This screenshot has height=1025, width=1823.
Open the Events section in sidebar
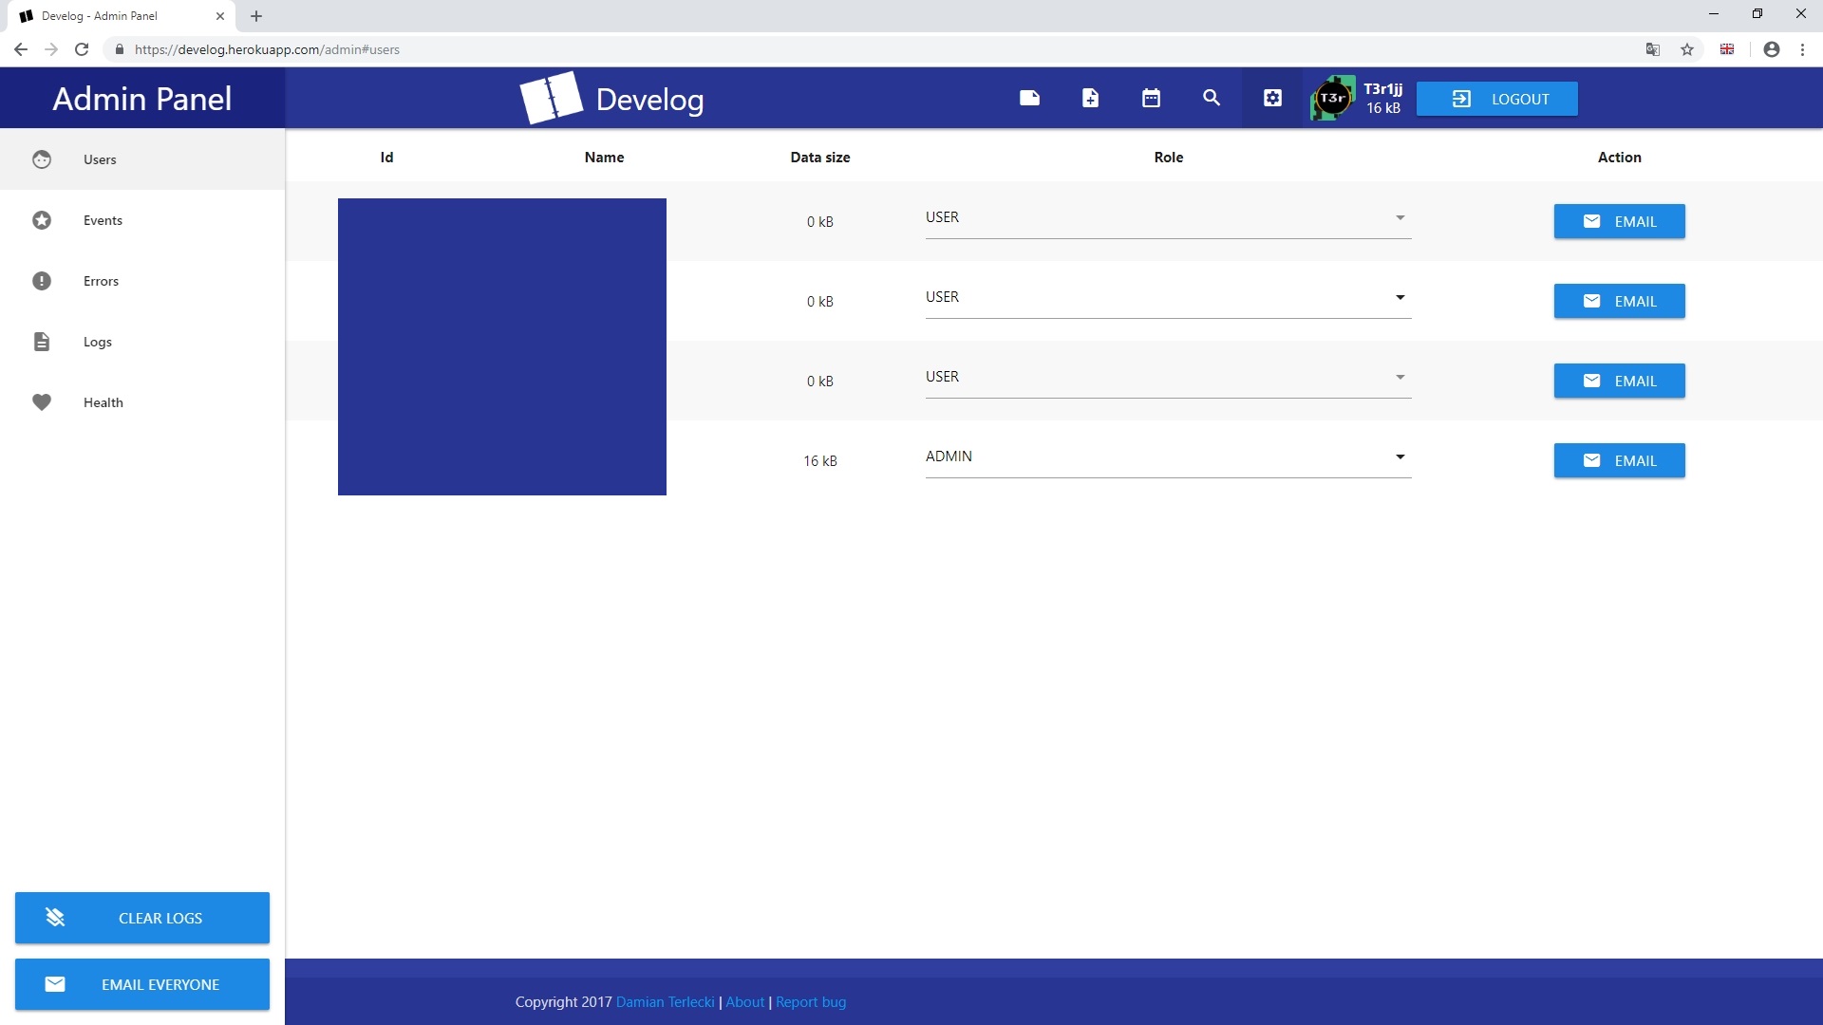tap(142, 220)
